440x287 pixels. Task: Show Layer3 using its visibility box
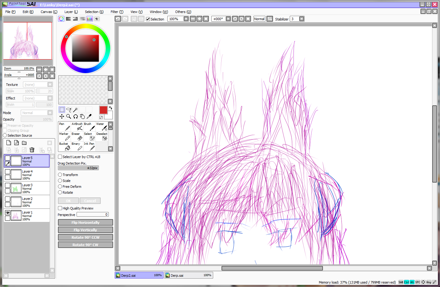tap(8, 185)
